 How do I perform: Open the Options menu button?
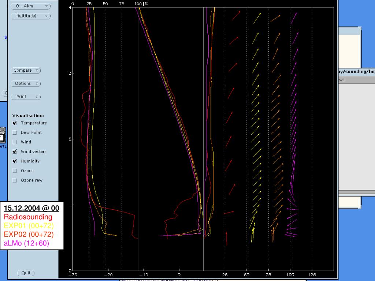pyautogui.click(x=26, y=84)
